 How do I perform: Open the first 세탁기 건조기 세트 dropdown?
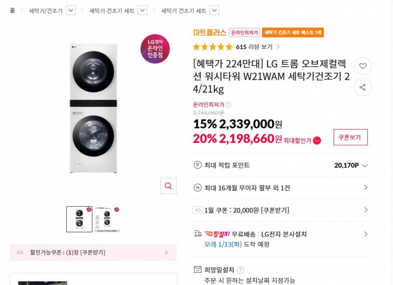(142, 10)
